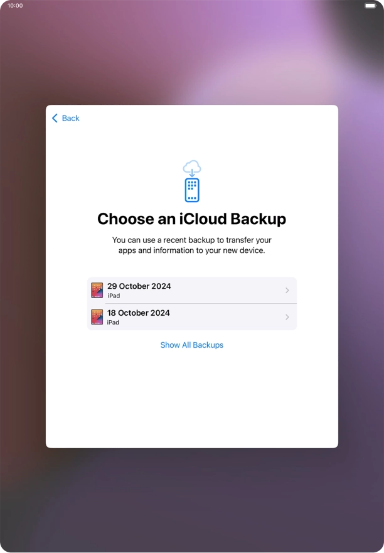Tap Show All Backups link

coord(192,345)
